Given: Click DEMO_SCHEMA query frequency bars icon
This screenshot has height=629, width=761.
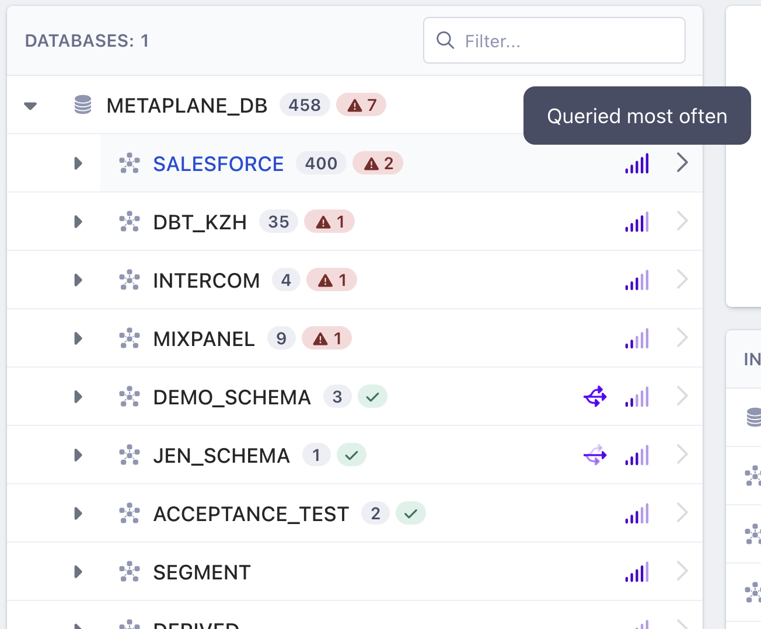Looking at the screenshot, I should 637,397.
